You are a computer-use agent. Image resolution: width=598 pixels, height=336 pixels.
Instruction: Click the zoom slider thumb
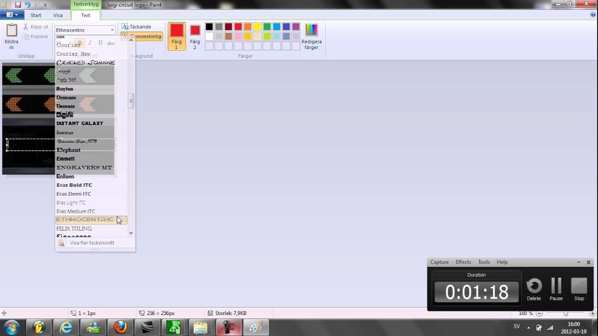[x=566, y=314]
